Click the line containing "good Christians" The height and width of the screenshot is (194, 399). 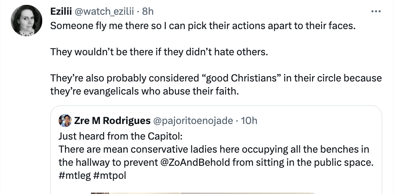[x=215, y=78]
